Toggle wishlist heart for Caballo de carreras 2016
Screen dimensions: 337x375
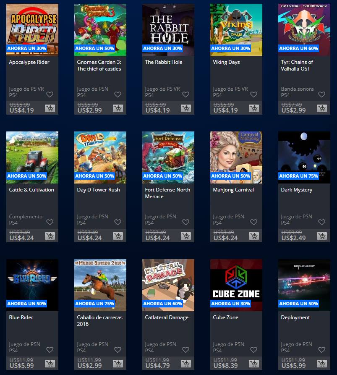click(118, 350)
